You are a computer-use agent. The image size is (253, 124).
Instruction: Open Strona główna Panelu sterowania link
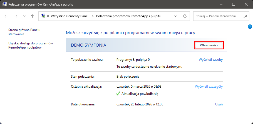point(24,32)
